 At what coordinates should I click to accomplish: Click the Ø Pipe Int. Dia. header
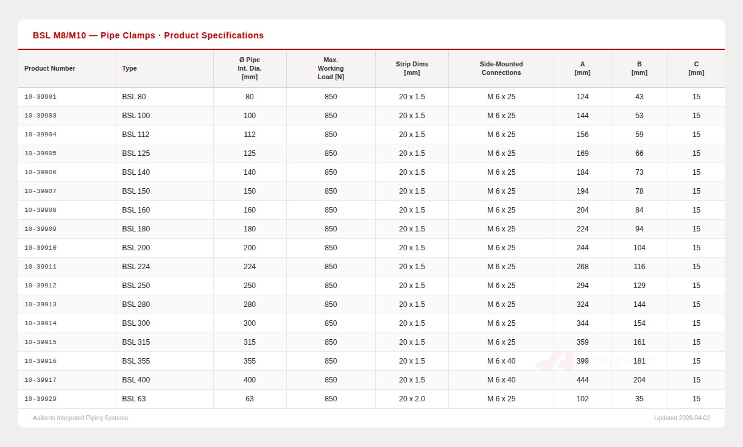(250, 68)
